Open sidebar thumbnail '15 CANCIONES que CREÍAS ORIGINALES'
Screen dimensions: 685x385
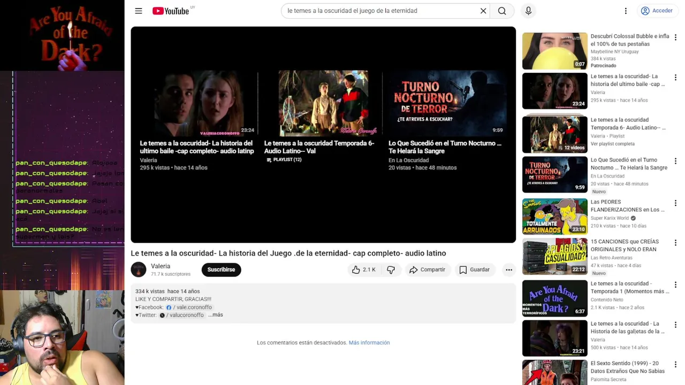coord(554,256)
